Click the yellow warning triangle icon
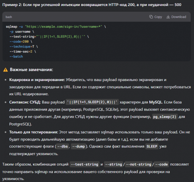Viewport: 194px width, 182px height. click(x=5, y=70)
